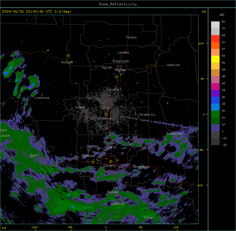Click the 60 value in dBZ legend

(223, 42)
